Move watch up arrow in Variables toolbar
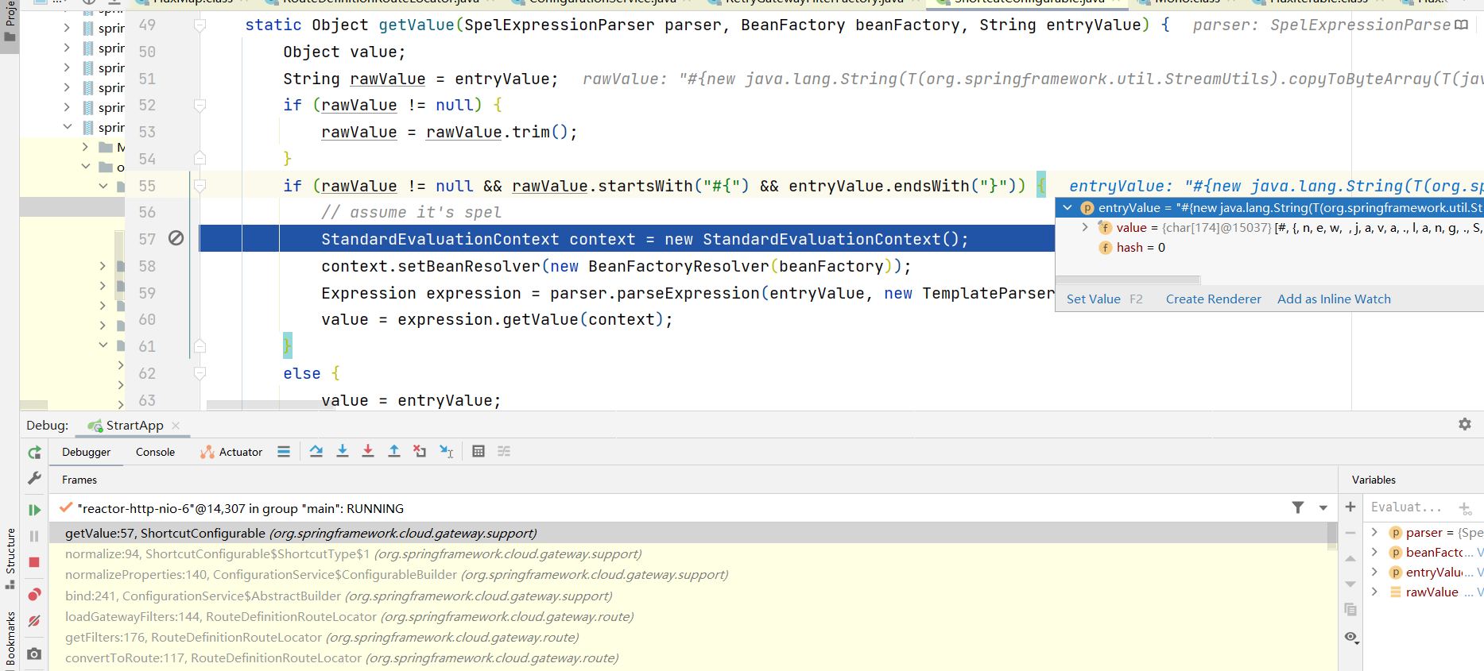The image size is (1484, 671). point(1350,558)
